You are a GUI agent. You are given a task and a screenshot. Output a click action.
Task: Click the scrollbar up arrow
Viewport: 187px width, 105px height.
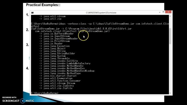(170, 16)
